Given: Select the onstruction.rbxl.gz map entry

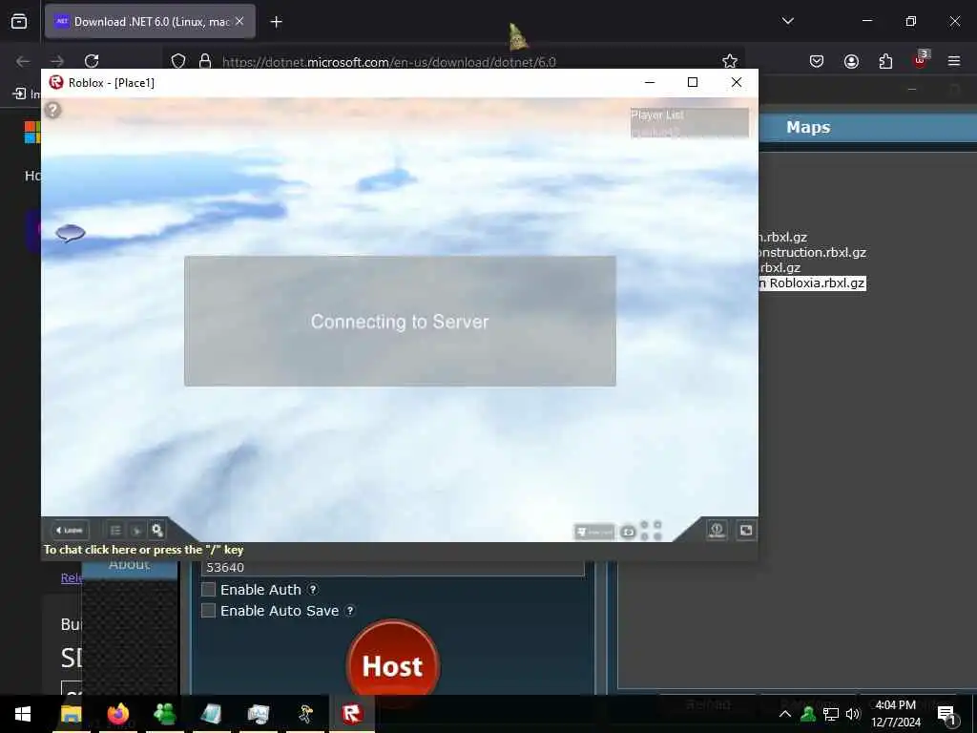Looking at the screenshot, I should coord(813,252).
